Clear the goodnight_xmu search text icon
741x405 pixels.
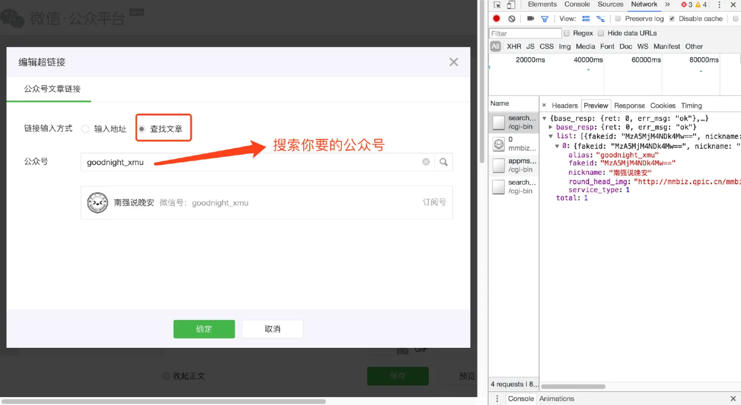426,162
